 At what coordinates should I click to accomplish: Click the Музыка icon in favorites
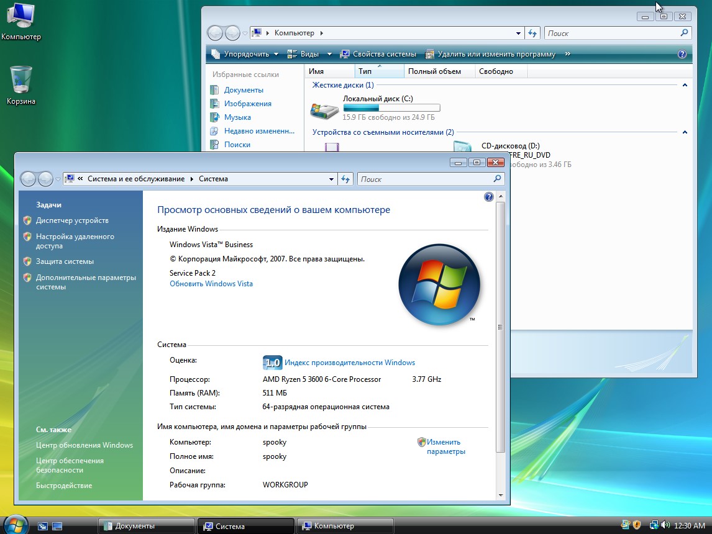(214, 117)
